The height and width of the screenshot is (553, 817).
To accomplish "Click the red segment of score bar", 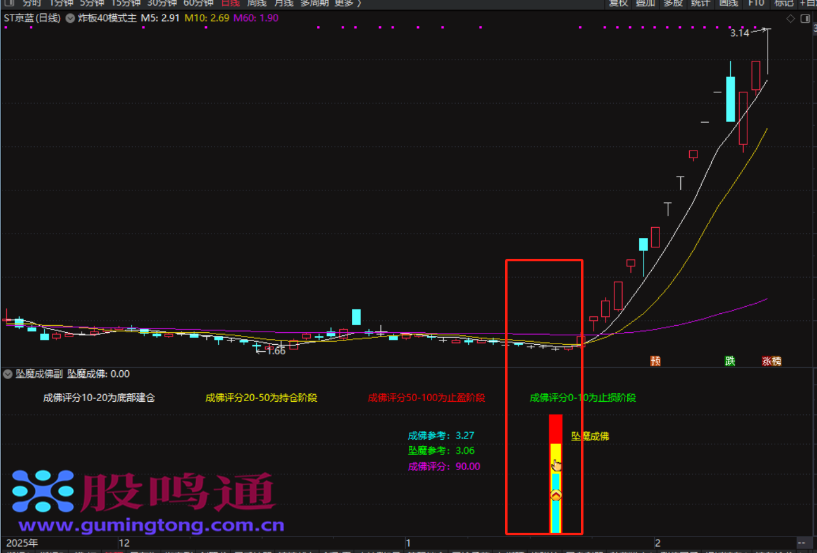I will pos(556,429).
